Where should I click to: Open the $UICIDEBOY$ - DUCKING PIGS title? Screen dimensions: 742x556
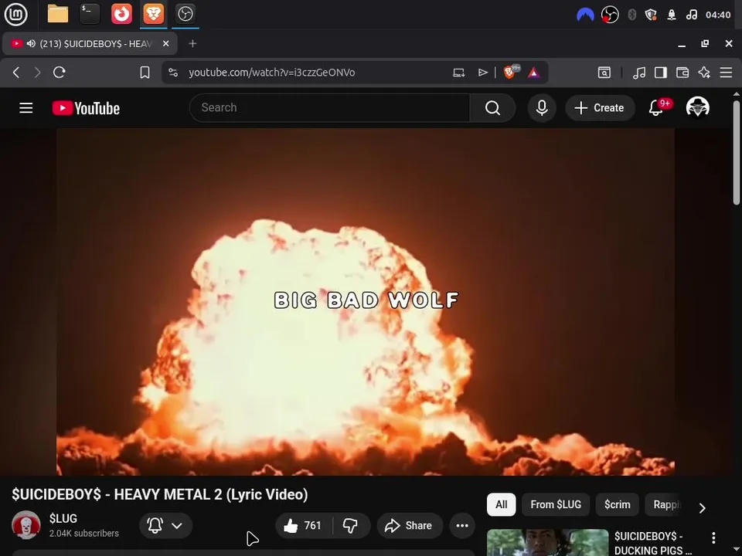tap(653, 543)
